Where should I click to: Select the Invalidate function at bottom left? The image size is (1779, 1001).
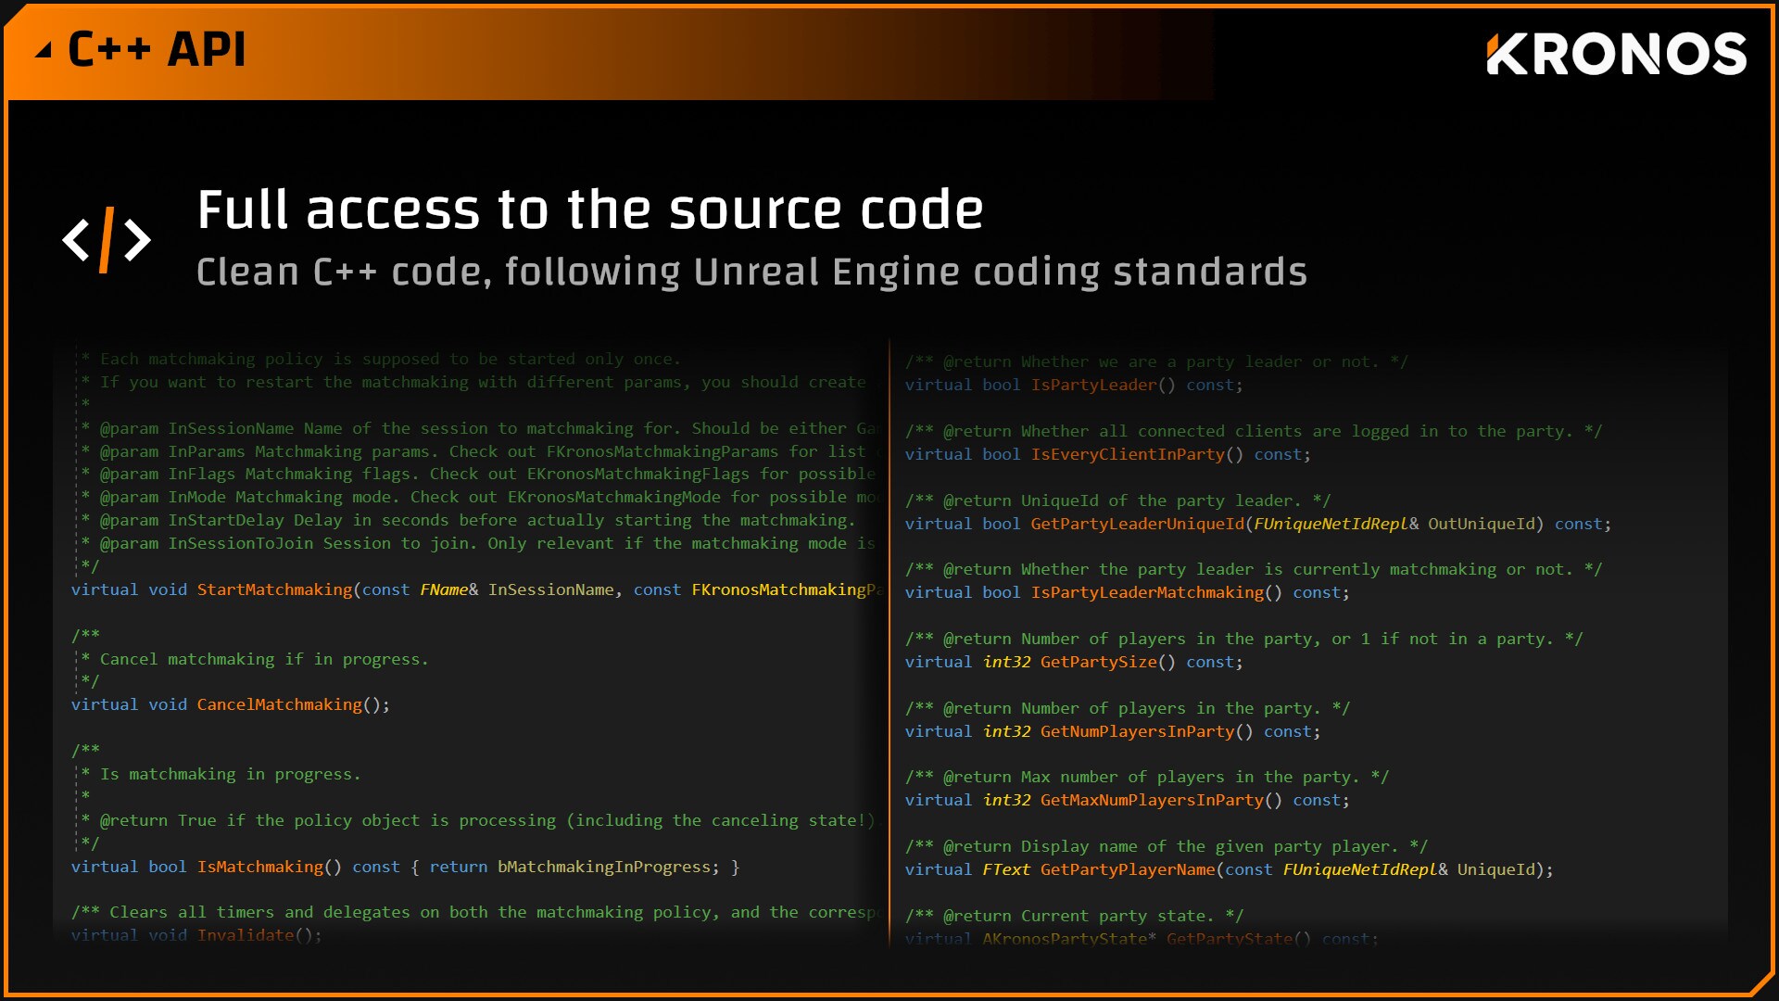pyautogui.click(x=246, y=935)
